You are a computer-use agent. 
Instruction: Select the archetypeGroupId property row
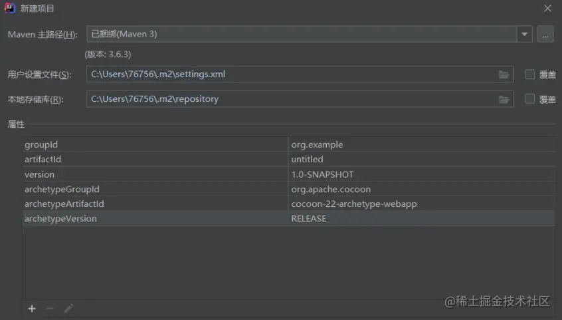156,189
